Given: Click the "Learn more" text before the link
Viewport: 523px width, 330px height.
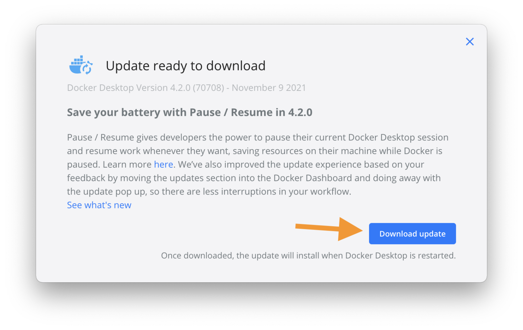Looking at the screenshot, I should pos(127,164).
